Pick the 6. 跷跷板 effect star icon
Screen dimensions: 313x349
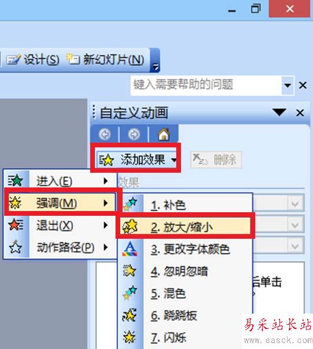pos(130,315)
